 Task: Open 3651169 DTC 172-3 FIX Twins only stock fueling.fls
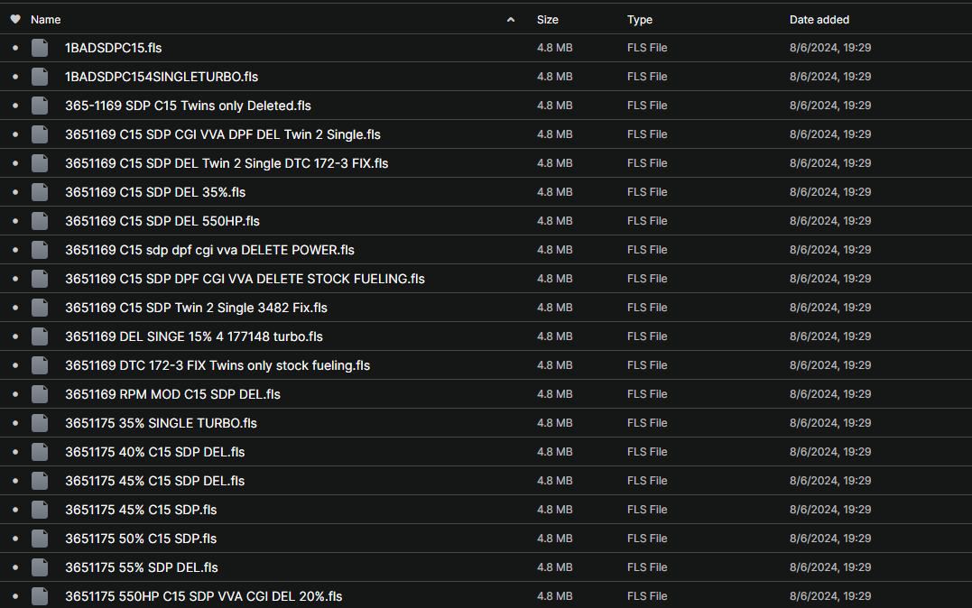point(218,365)
